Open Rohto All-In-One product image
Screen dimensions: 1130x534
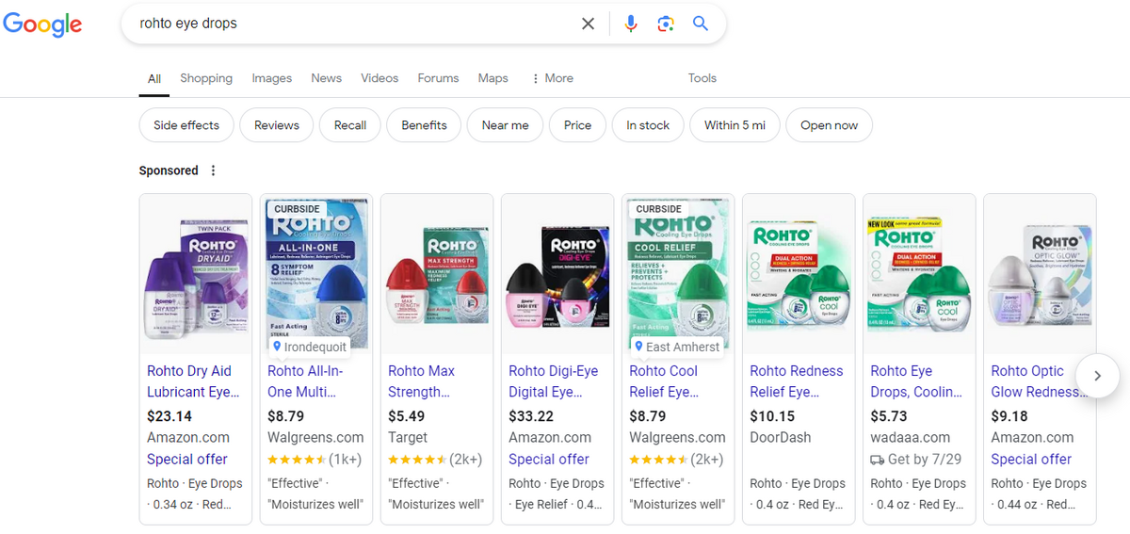(x=316, y=274)
